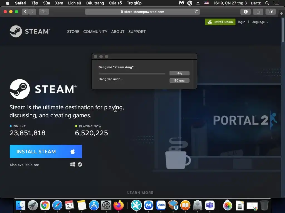Viewport: 285px width, 213px height.
Task: Open Google Chrome from the Dock
Action: (x=45, y=206)
